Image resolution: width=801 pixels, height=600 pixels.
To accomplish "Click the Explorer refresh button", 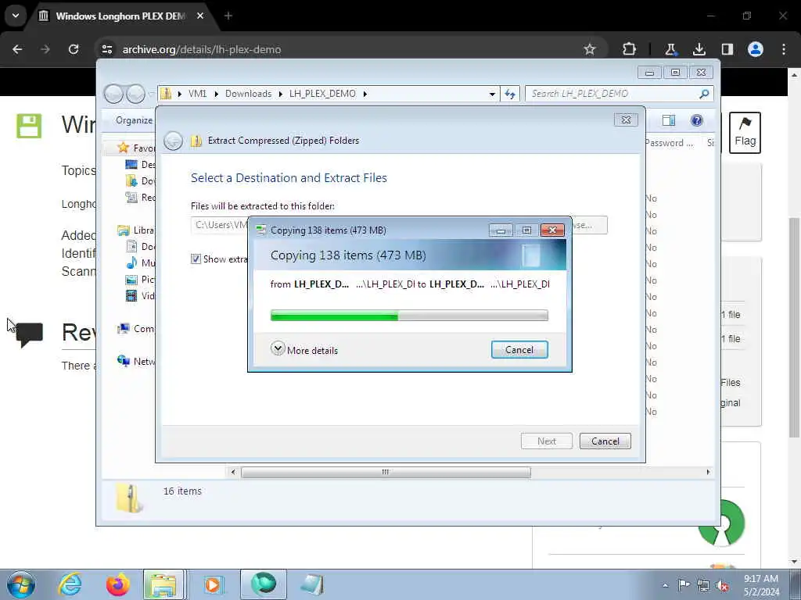I will [510, 94].
